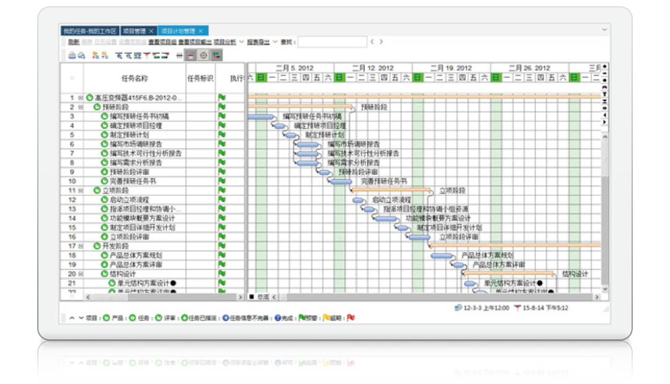Click the next search result arrow
This screenshot has width=670, height=384.
coord(381,42)
